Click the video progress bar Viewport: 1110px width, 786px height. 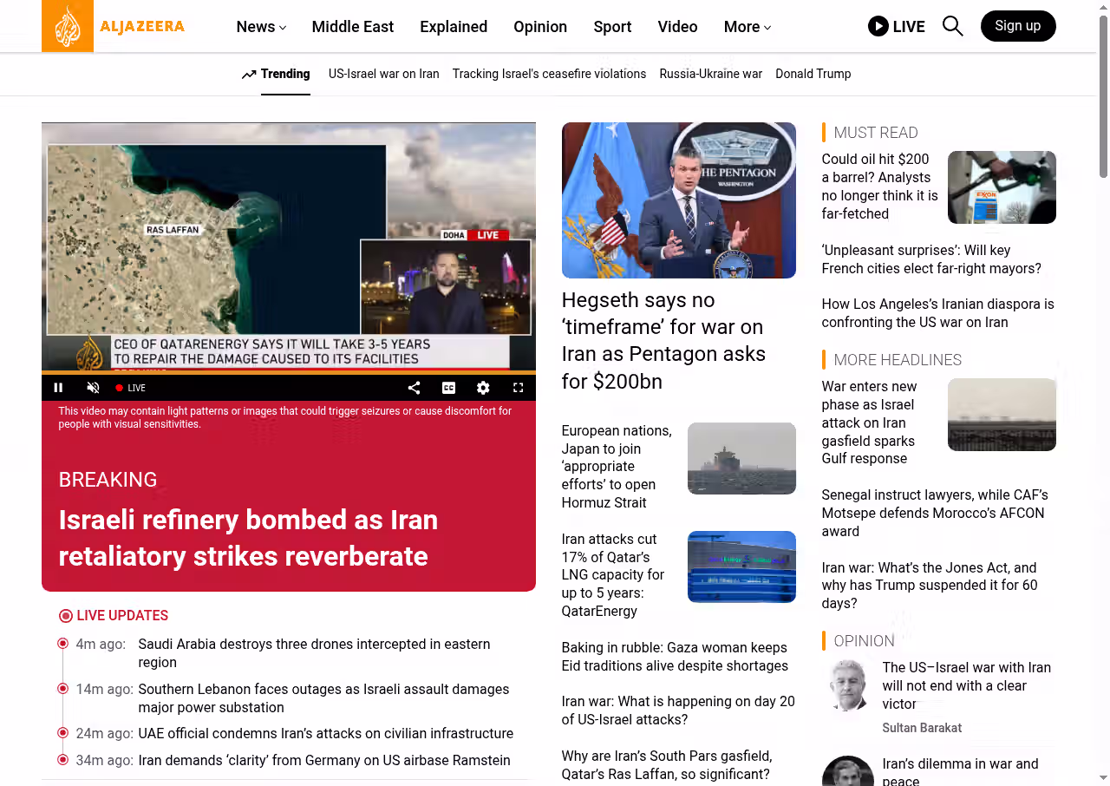tap(288, 373)
